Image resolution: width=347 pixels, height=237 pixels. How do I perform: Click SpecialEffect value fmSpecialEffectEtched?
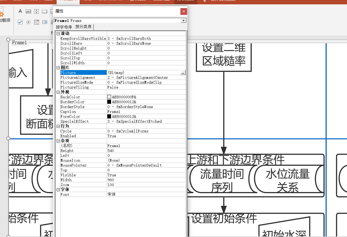coord(134,121)
